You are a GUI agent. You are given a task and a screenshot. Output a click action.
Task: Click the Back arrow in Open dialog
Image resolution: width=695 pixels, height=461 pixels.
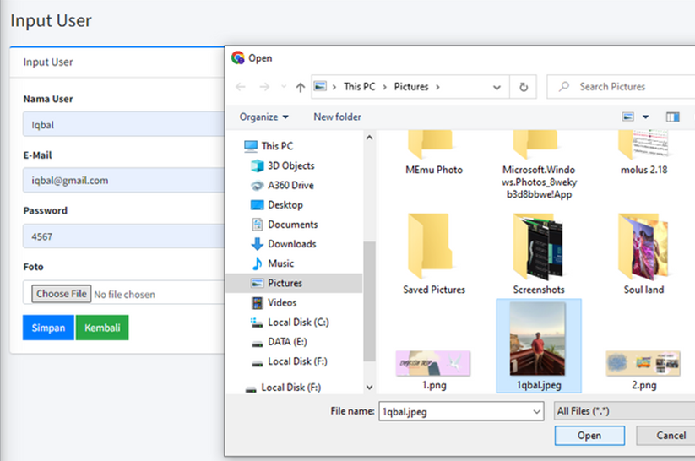[x=241, y=87]
